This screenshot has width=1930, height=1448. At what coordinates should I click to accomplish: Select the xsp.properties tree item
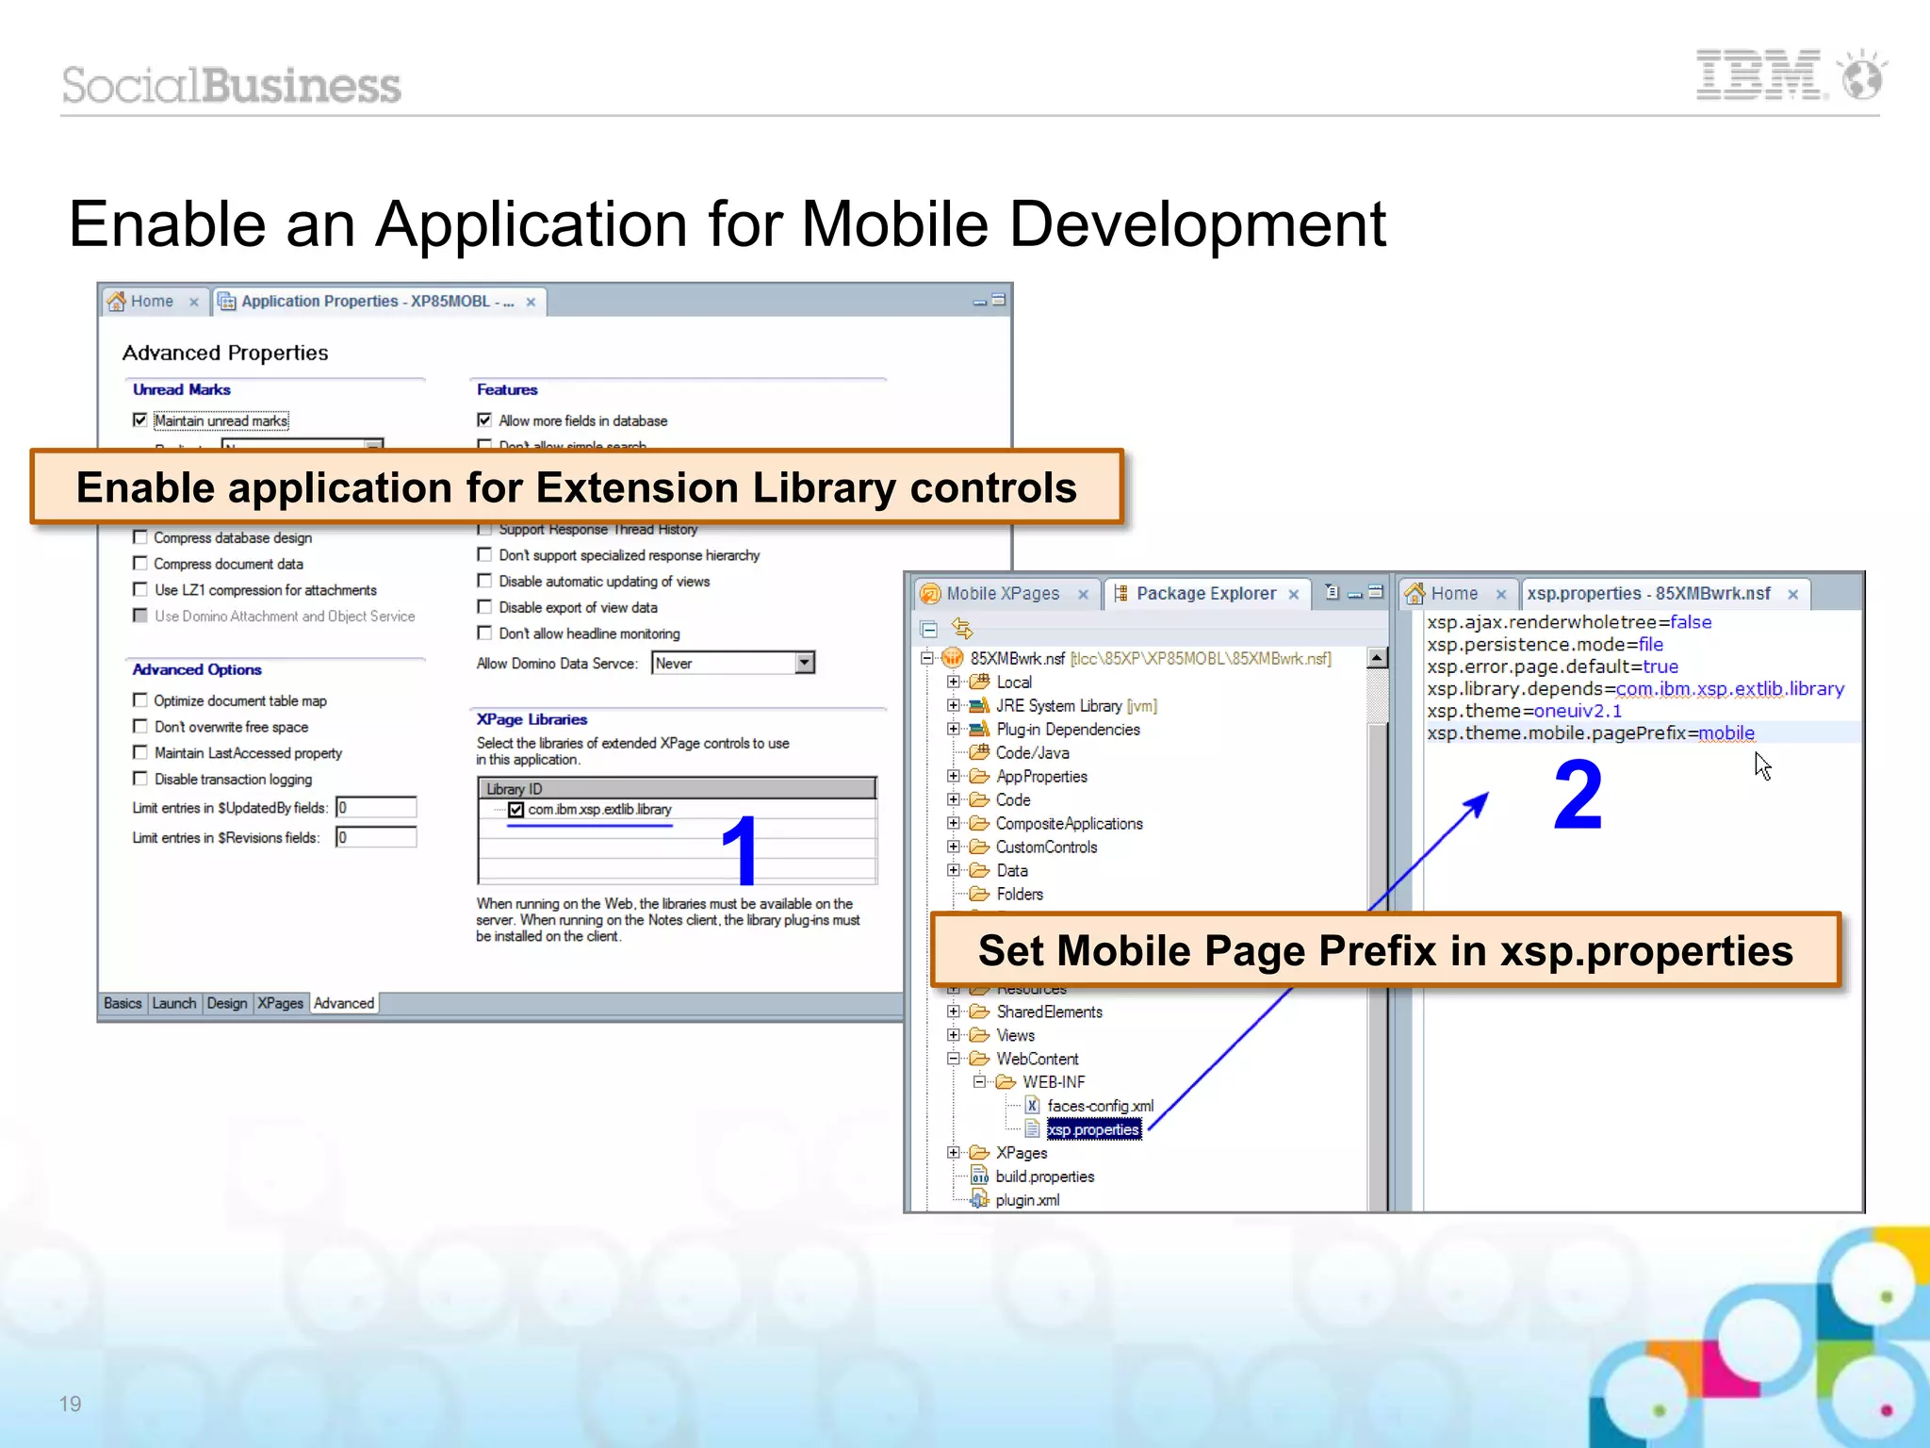(1093, 1129)
